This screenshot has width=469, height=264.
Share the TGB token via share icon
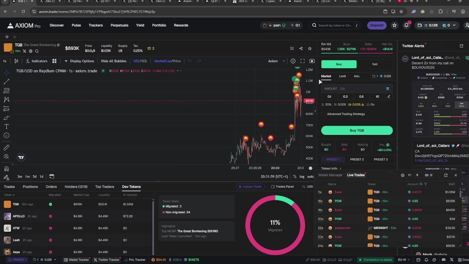pos(301,48)
